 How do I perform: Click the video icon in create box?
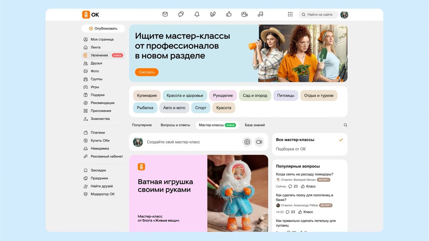[x=259, y=142]
